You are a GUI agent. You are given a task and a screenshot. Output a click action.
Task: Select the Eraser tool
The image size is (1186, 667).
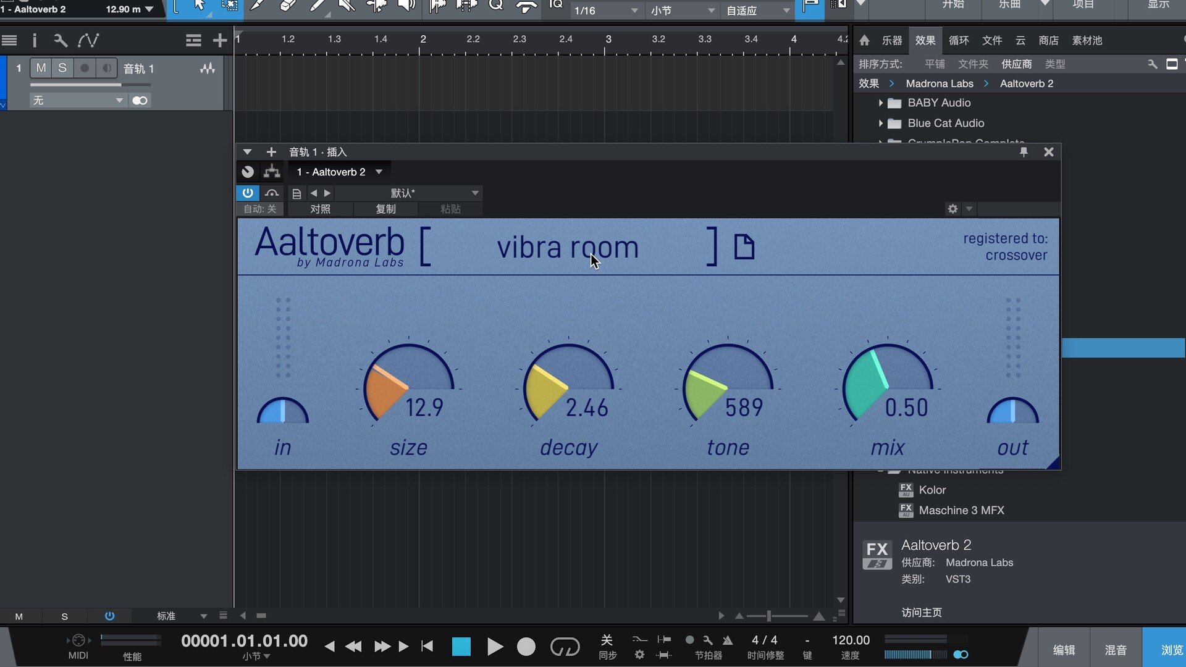[x=287, y=6]
